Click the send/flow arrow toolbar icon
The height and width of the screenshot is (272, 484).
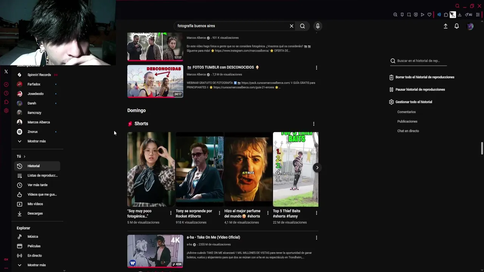422,15
